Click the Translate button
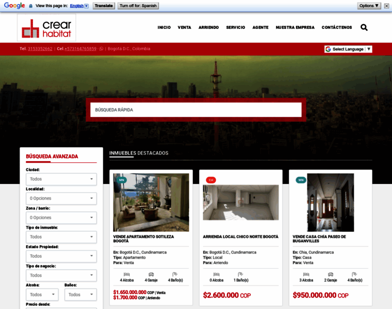 104,6
